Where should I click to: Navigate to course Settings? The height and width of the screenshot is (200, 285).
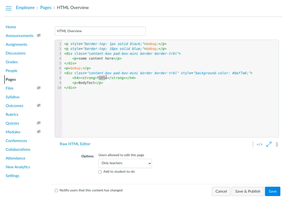12,176
